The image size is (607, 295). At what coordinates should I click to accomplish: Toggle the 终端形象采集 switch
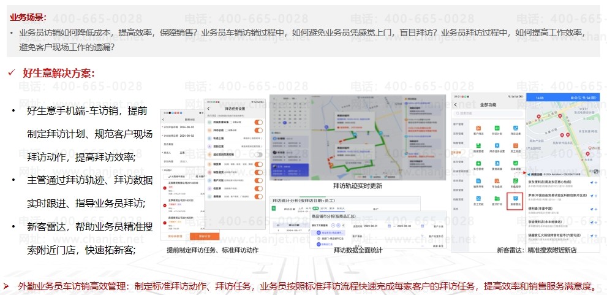tap(258, 123)
